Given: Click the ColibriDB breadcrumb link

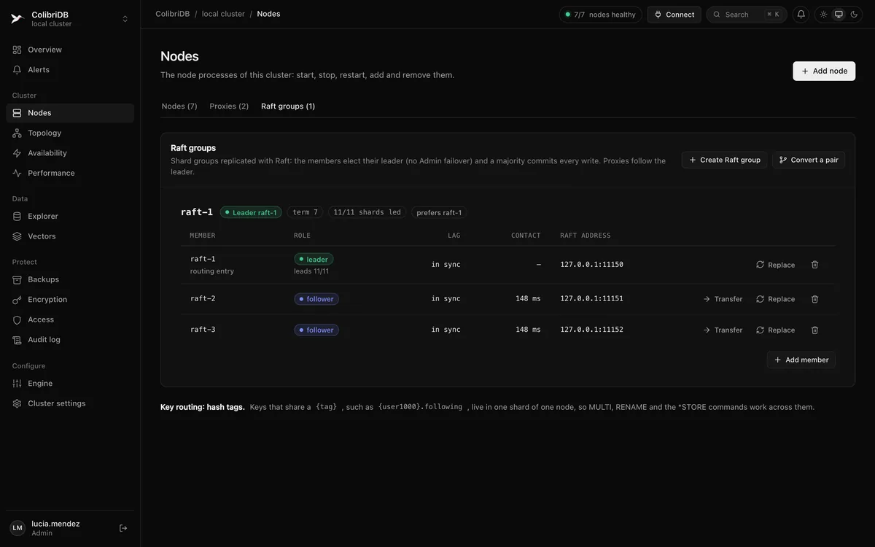Looking at the screenshot, I should [x=172, y=14].
